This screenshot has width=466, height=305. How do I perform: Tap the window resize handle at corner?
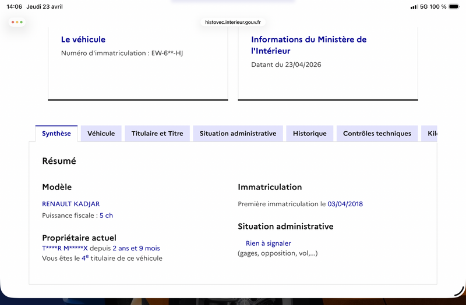pyautogui.click(x=460, y=292)
